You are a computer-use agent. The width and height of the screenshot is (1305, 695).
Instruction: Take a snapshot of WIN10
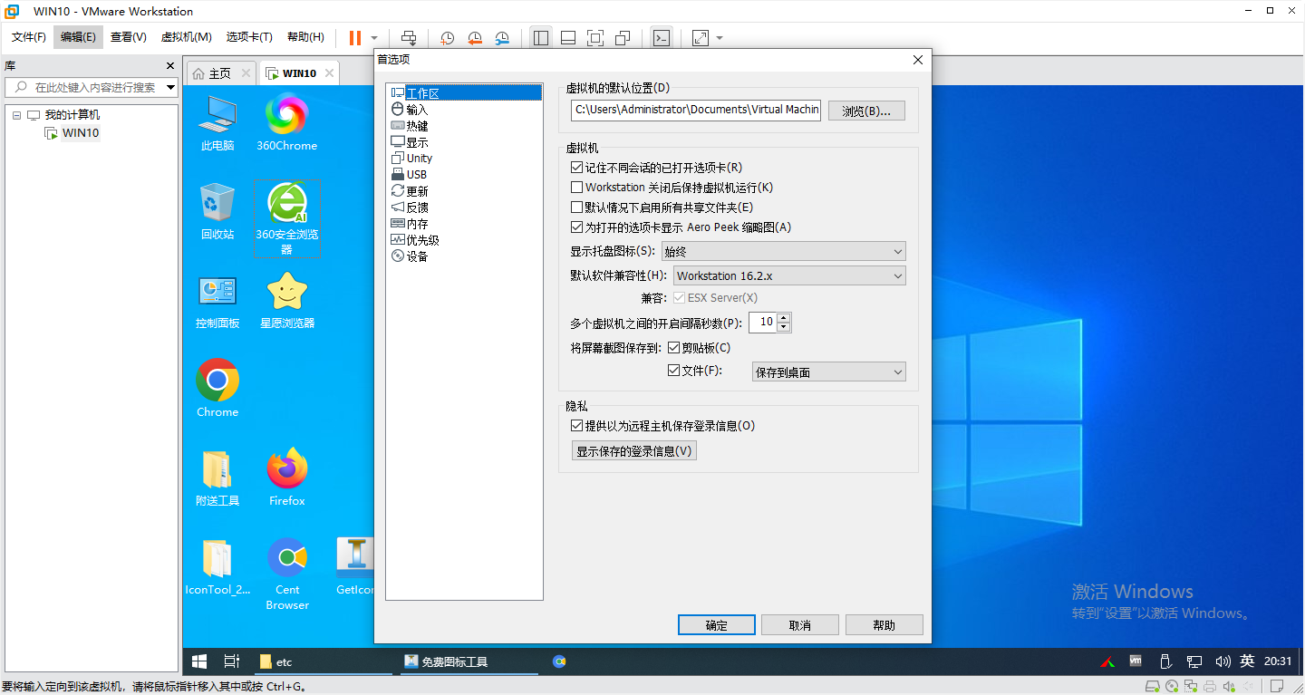pyautogui.click(x=447, y=37)
